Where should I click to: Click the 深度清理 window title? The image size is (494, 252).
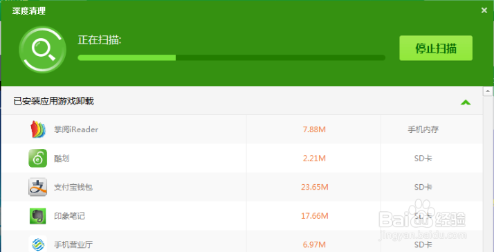pos(29,11)
